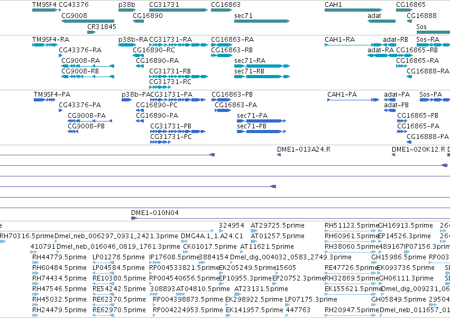
Task: Select the adat gene feature
Action: pyautogui.click(x=381, y=21)
